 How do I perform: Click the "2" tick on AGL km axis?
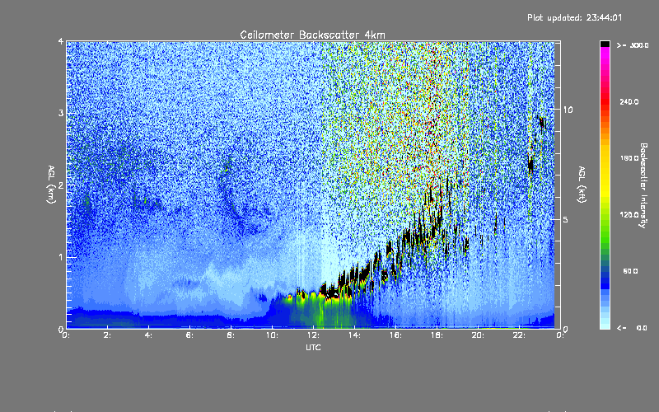[x=61, y=185]
